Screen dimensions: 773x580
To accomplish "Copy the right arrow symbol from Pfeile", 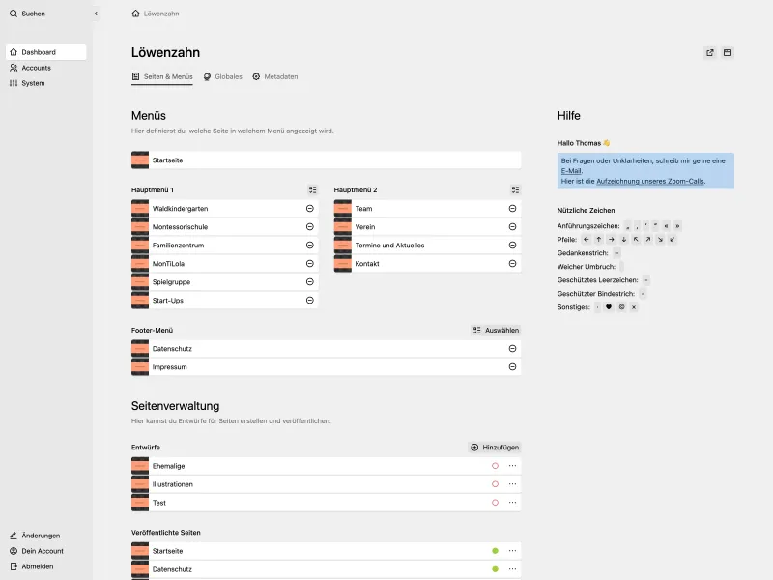I will (612, 239).
